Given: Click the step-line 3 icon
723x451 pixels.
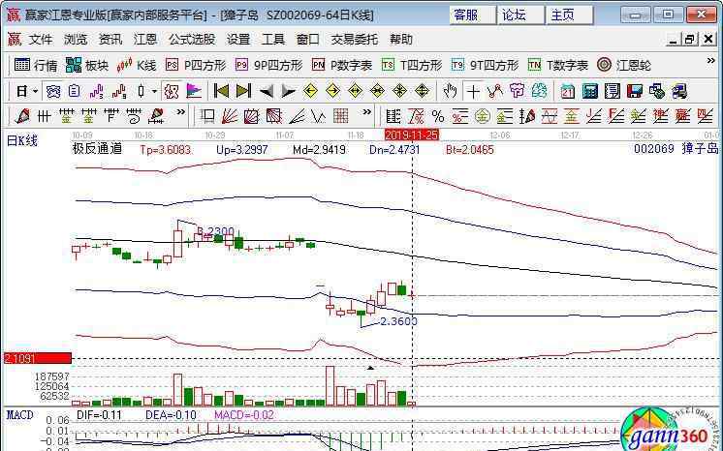Looking at the screenshot, I should coord(96,91).
